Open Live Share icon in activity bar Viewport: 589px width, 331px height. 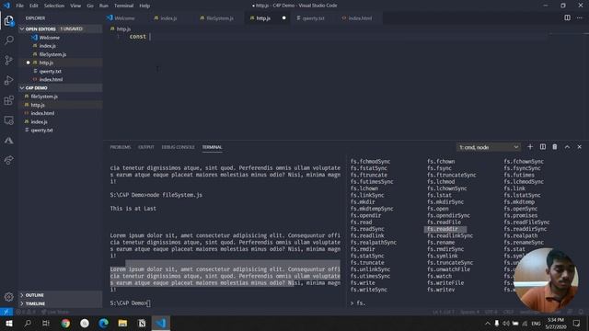click(8, 160)
